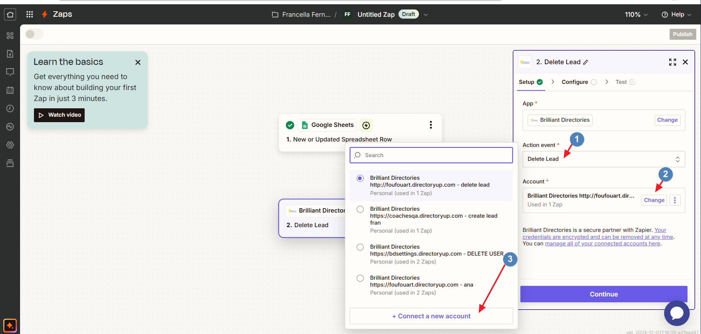Toggle the Zap on/off switch
Screen dimensions: 701x334
click(x=34, y=34)
